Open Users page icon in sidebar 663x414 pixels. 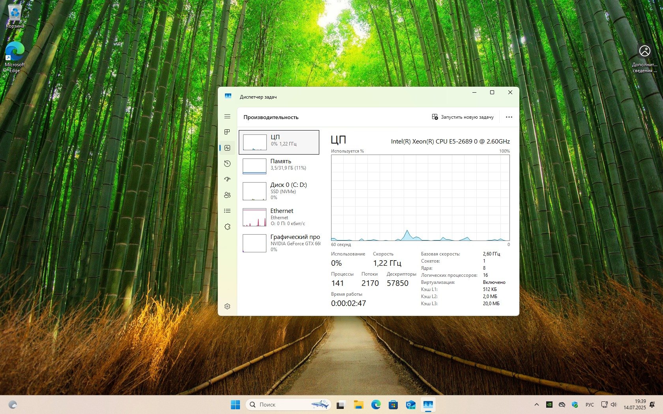(227, 195)
